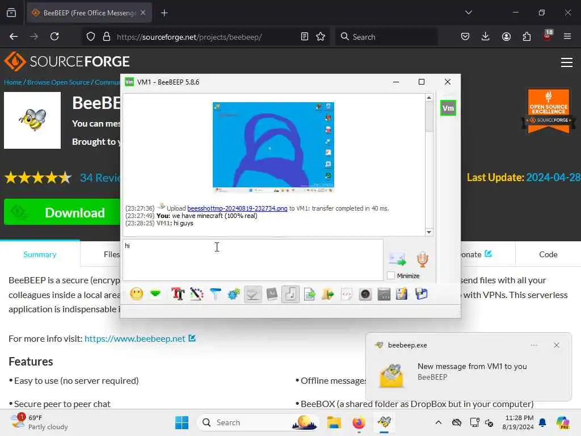
Task: Click the SourceForge logo
Action: tap(67, 61)
